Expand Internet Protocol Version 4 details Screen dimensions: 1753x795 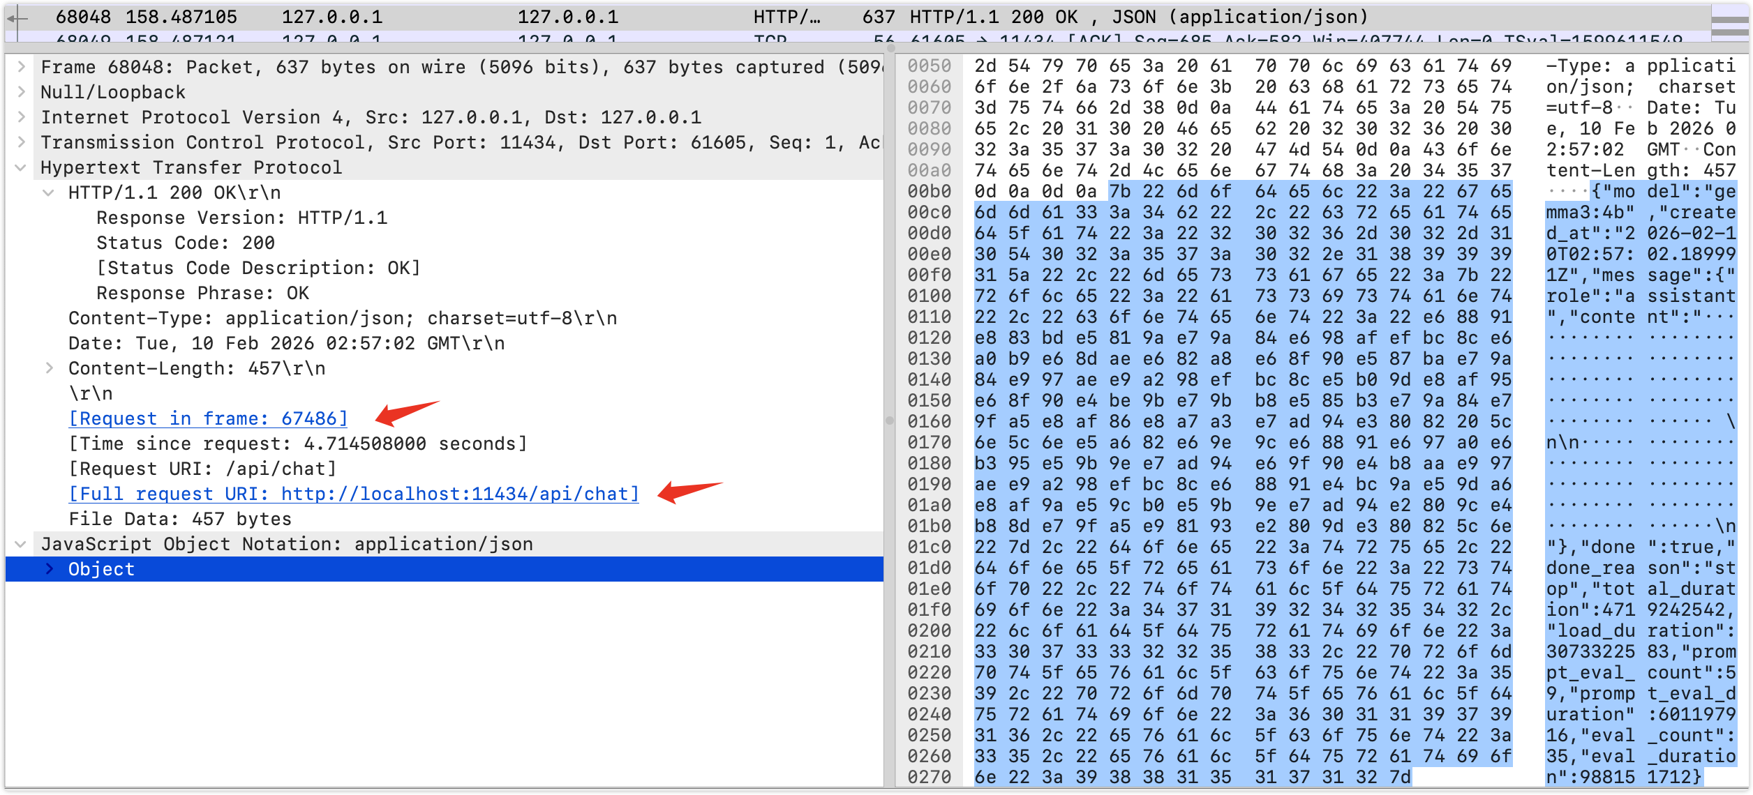point(21,117)
